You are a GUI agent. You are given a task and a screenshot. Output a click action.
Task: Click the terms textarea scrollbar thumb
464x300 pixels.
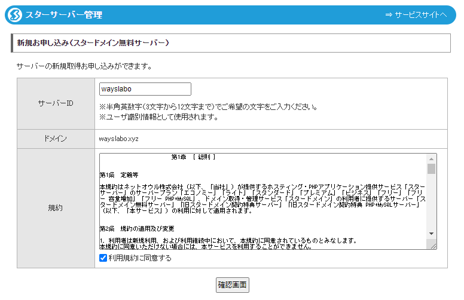click(x=432, y=169)
